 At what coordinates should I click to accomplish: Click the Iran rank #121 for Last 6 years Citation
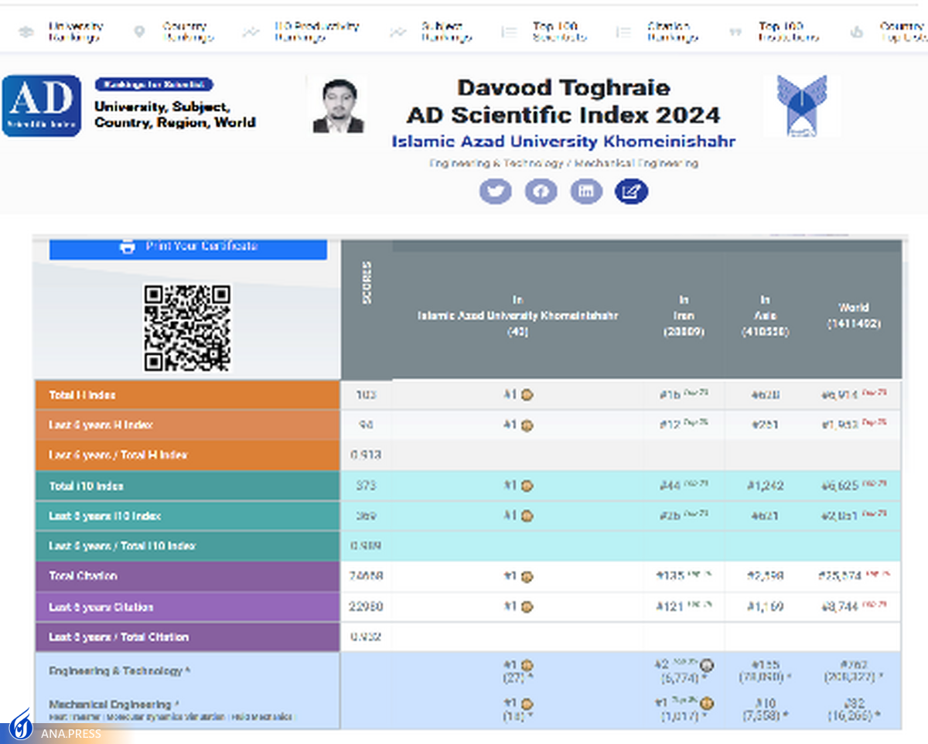(x=671, y=607)
